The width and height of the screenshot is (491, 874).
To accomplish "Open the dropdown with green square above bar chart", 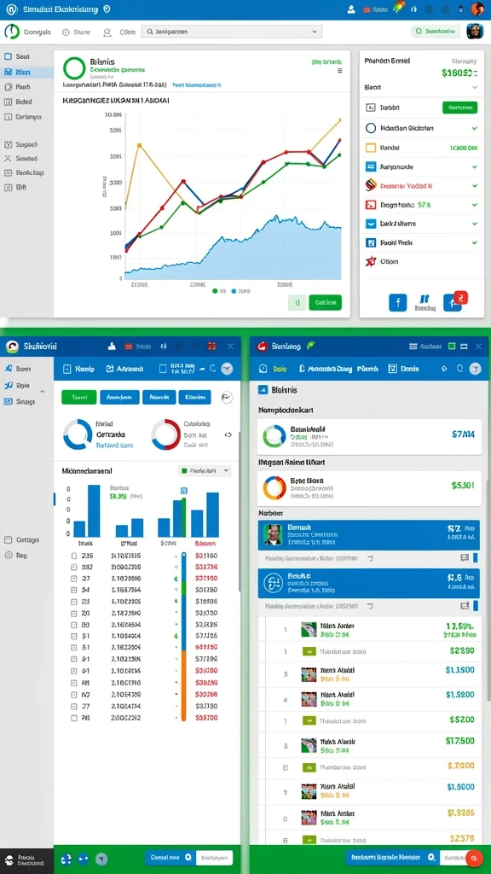I will click(205, 470).
